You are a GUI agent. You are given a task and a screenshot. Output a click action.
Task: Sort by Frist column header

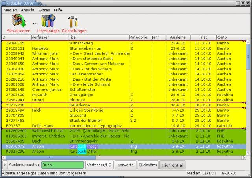(203, 37)
